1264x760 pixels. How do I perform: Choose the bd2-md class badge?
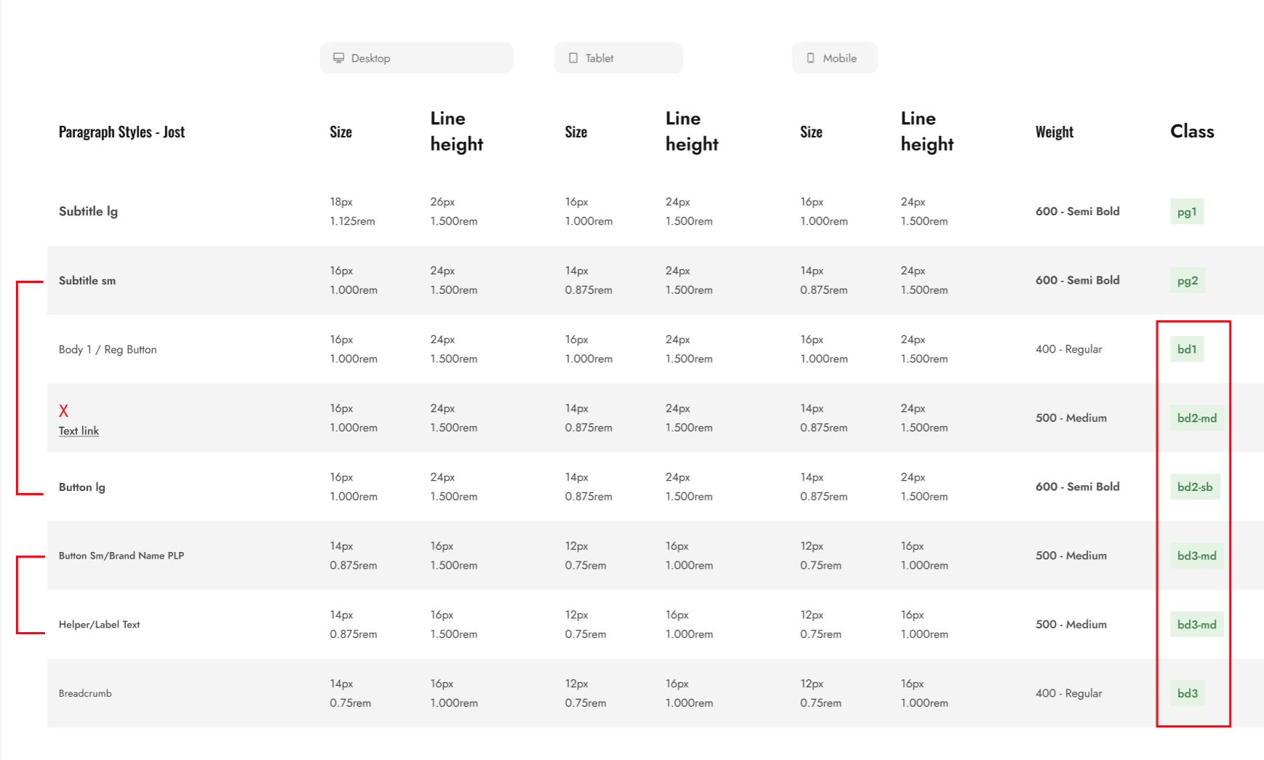(x=1197, y=418)
